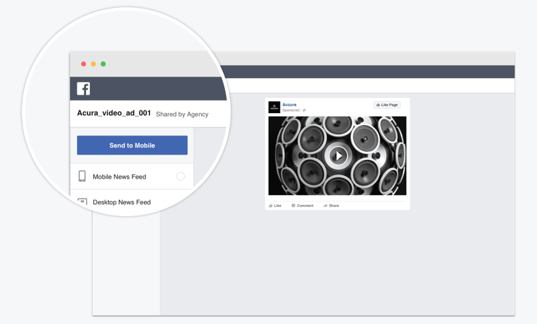Image resolution: width=537 pixels, height=324 pixels.
Task: Click the phone icon beside Mobile News Feed
Action: click(83, 177)
